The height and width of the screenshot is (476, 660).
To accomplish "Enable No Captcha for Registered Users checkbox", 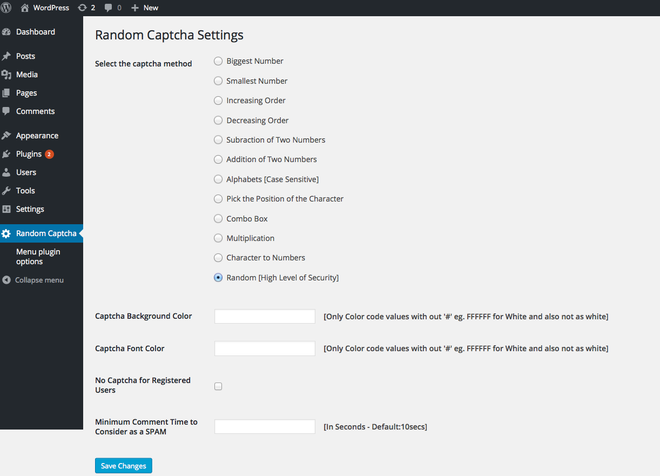I will pyautogui.click(x=218, y=386).
